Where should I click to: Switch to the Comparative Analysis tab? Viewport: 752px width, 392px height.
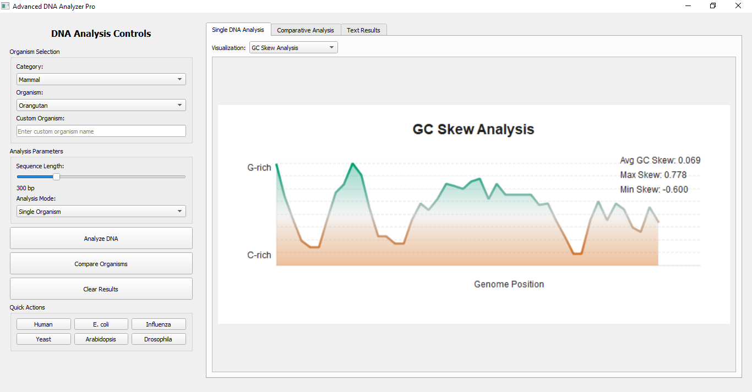point(306,30)
